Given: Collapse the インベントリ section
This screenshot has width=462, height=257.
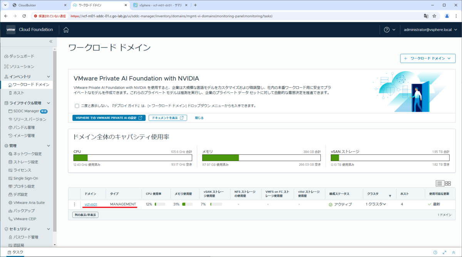Looking at the screenshot, I should tap(49, 77).
